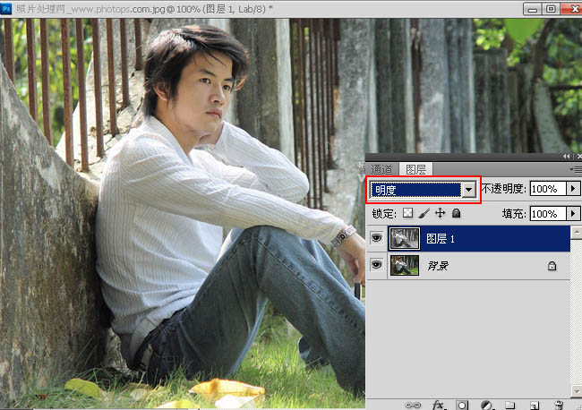Lock all padlock icon

tap(456, 213)
